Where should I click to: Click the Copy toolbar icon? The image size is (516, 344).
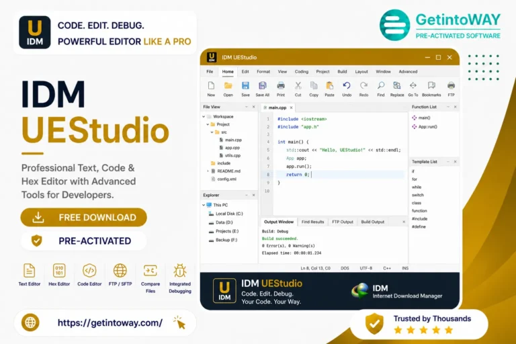314,85
